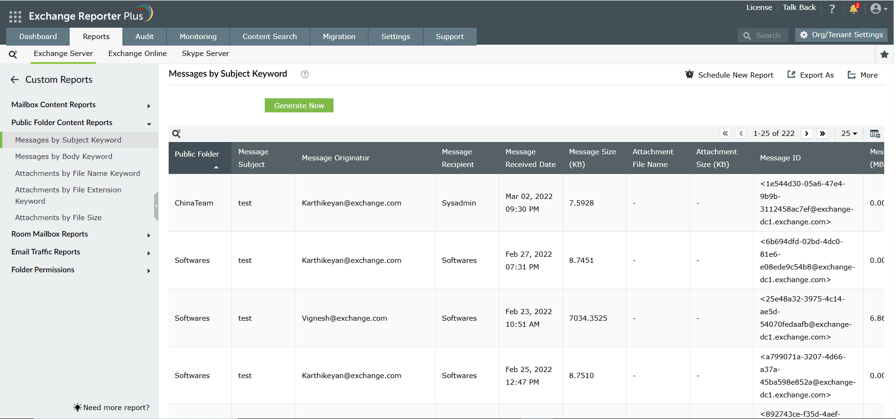Go to the Content Search tab
Image resolution: width=896 pixels, height=419 pixels.
pyautogui.click(x=270, y=37)
